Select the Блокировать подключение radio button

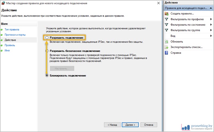point(47,76)
